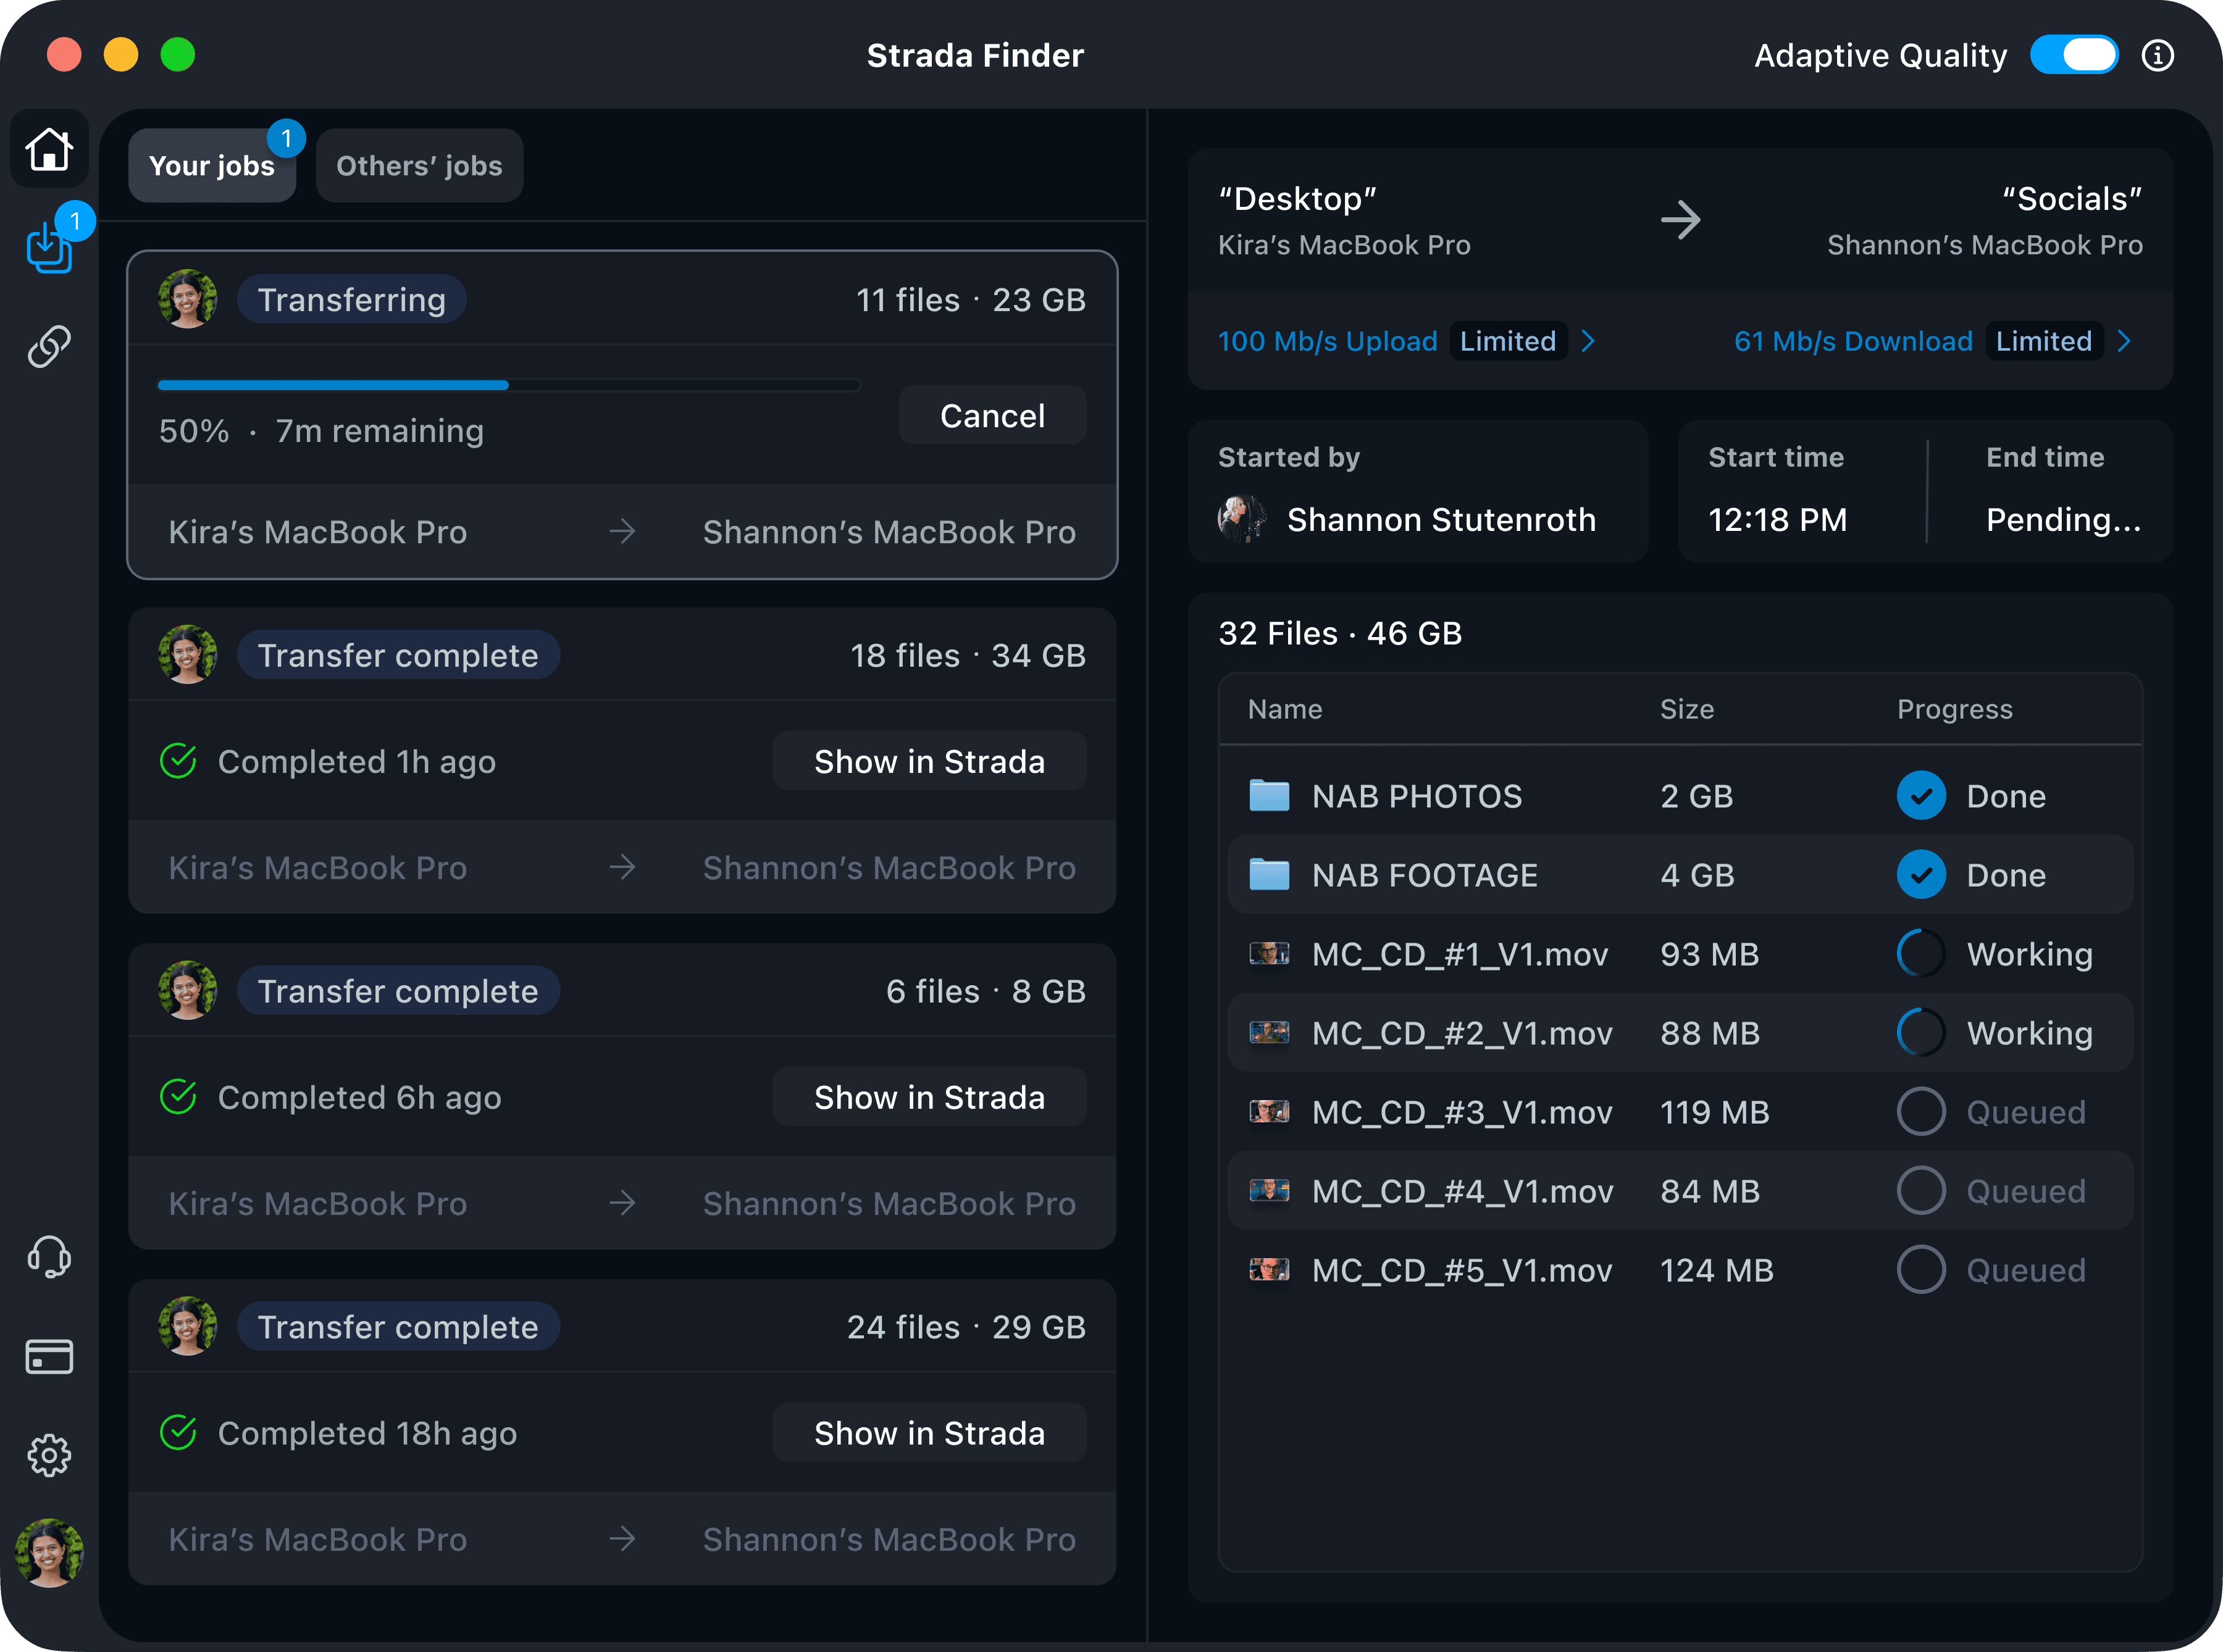Click the MC_CD_#3_V1.mov video thumbnail

[1269, 1111]
